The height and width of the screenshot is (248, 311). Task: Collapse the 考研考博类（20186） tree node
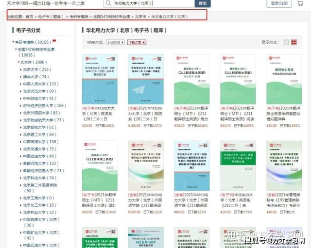pyautogui.click(x=13, y=42)
